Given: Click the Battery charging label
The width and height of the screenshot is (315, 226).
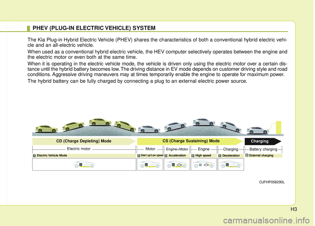Looking at the screenshot, I should click(x=263, y=149).
